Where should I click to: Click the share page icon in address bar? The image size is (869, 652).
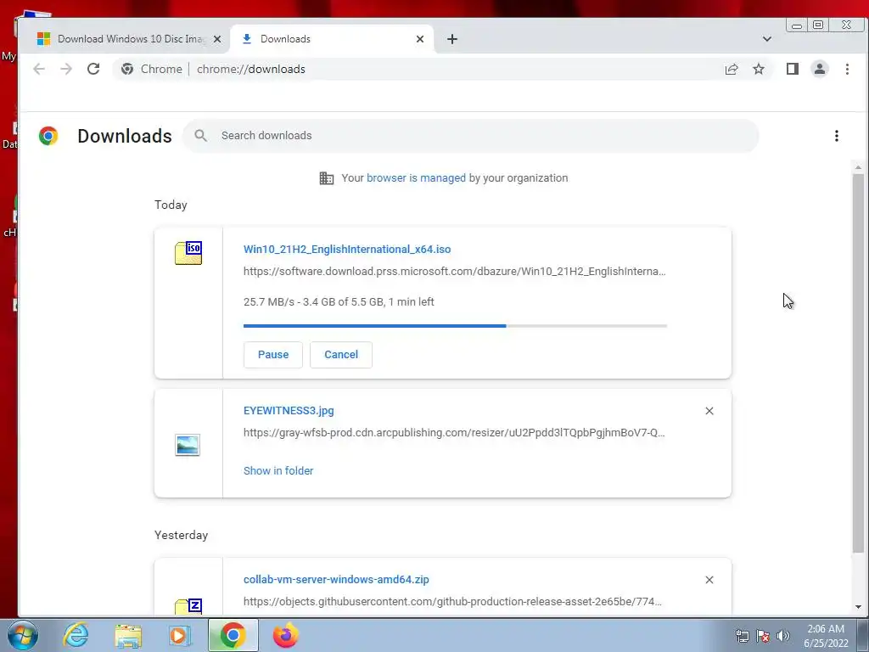click(x=731, y=69)
